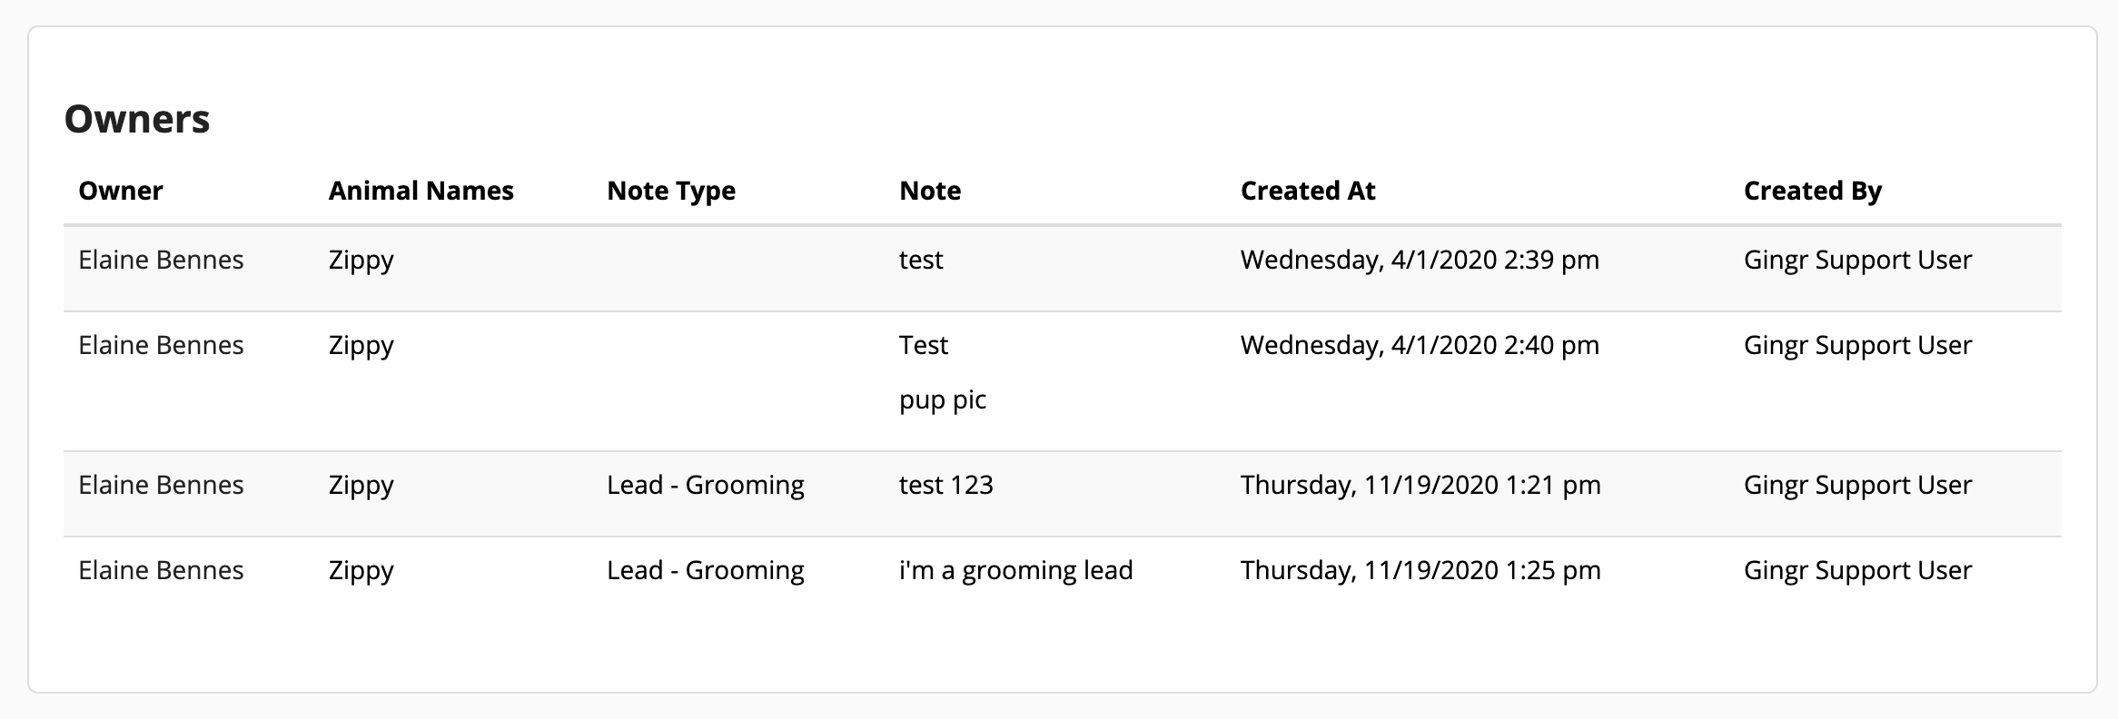Click the Owner column header
Screen dimensions: 2118x719
point(121,191)
